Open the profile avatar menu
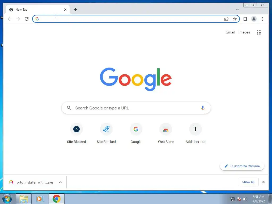The height and width of the screenshot is (204, 272). 254,19
